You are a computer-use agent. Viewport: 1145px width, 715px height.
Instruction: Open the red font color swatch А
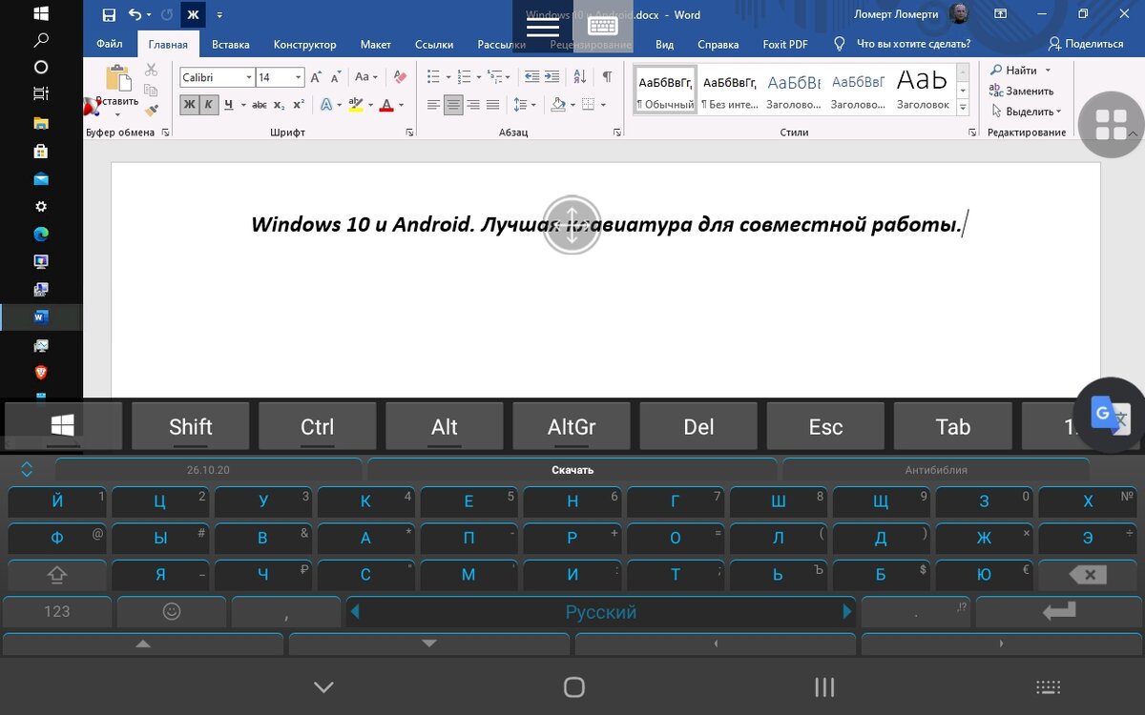point(385,104)
